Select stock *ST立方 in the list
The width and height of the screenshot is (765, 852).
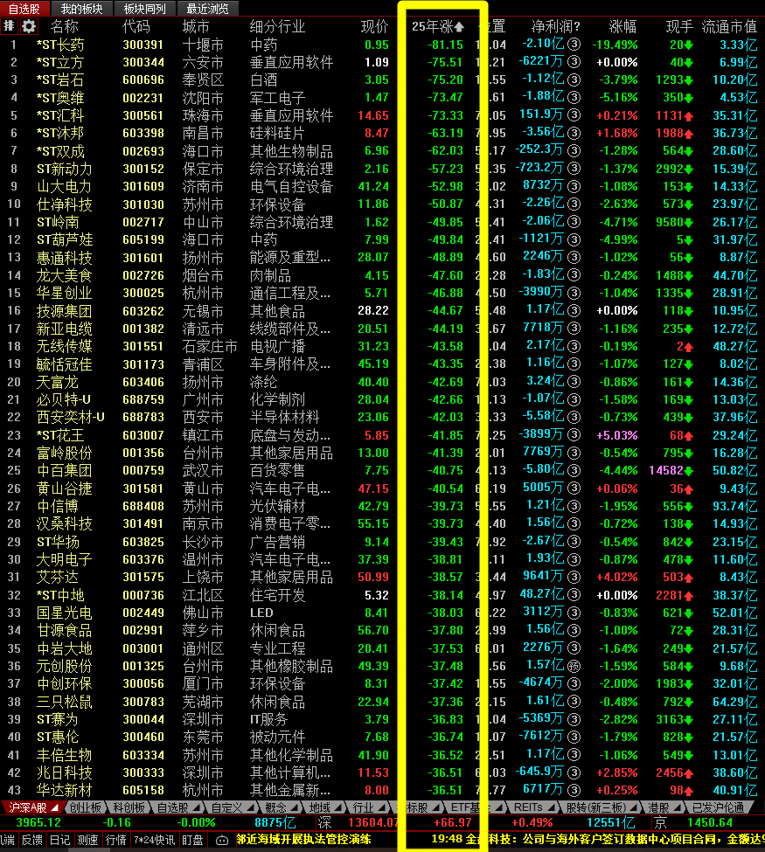click(x=59, y=63)
